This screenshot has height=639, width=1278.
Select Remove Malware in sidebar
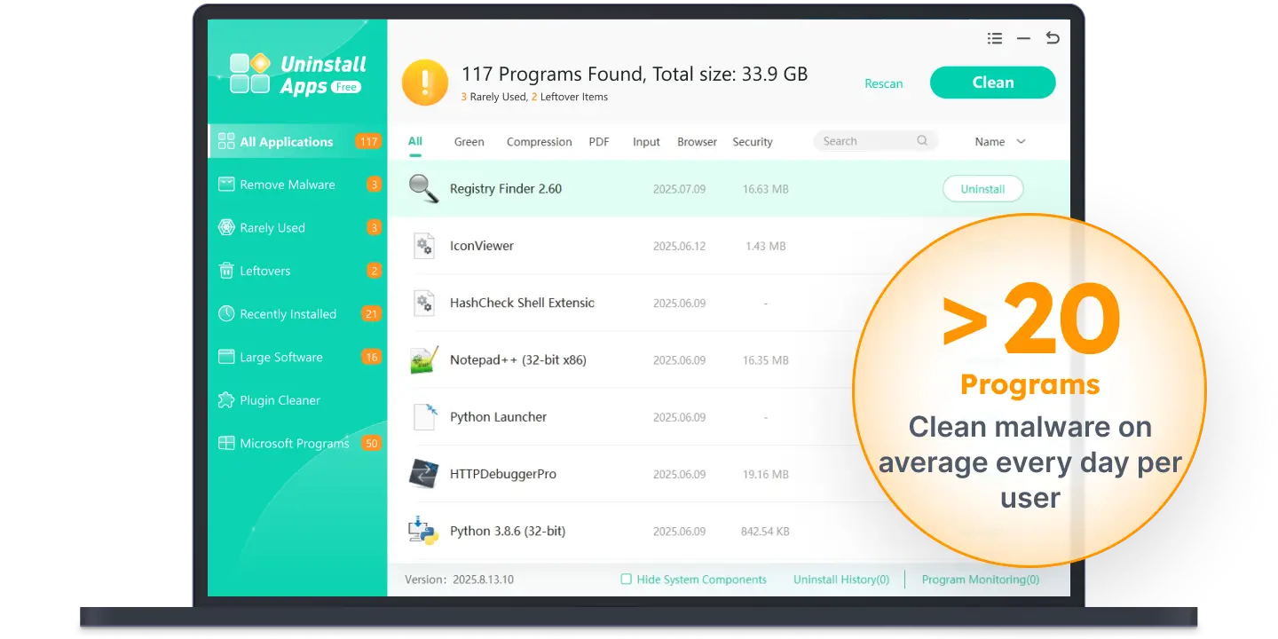(297, 185)
